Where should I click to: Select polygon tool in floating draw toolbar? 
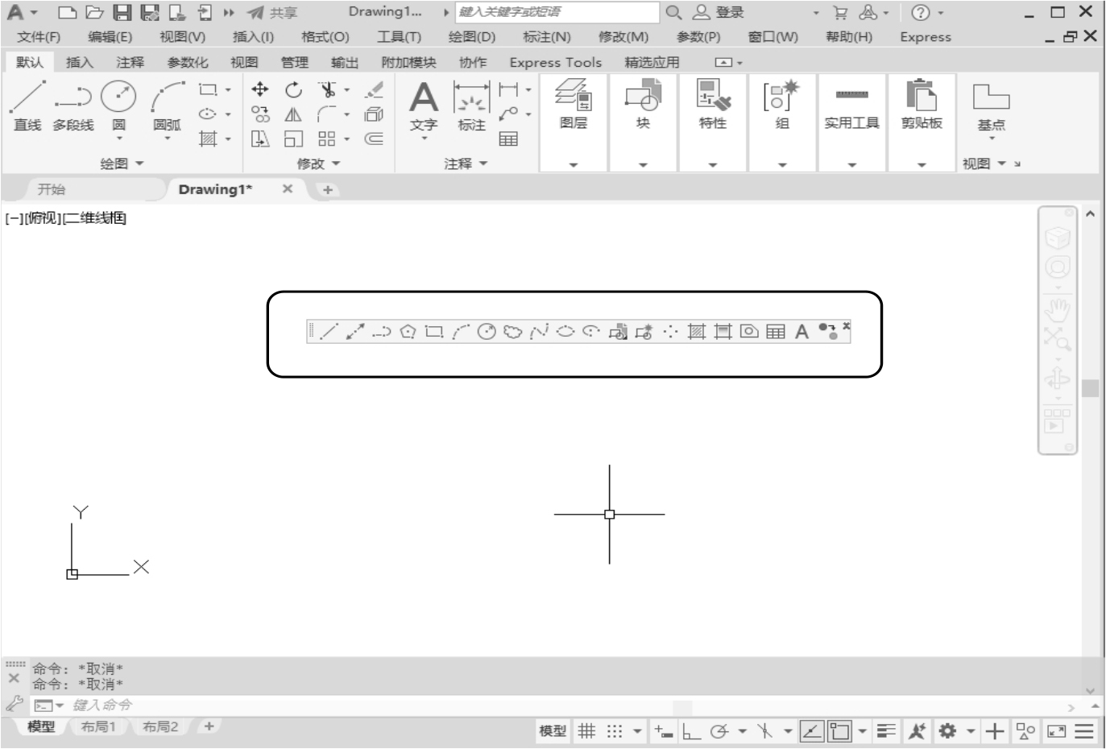coord(408,332)
